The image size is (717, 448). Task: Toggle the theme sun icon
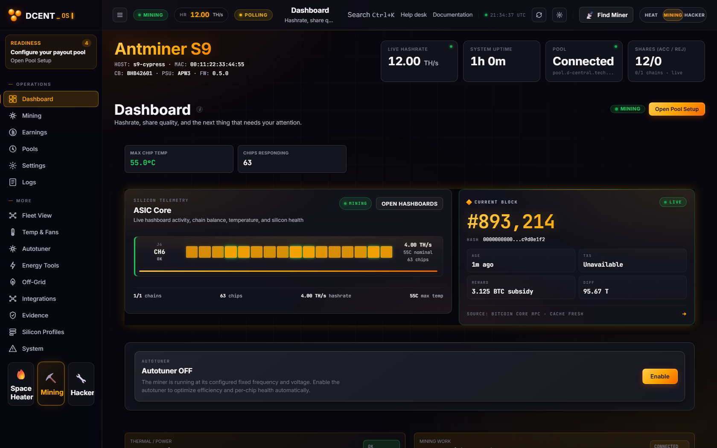click(x=560, y=15)
